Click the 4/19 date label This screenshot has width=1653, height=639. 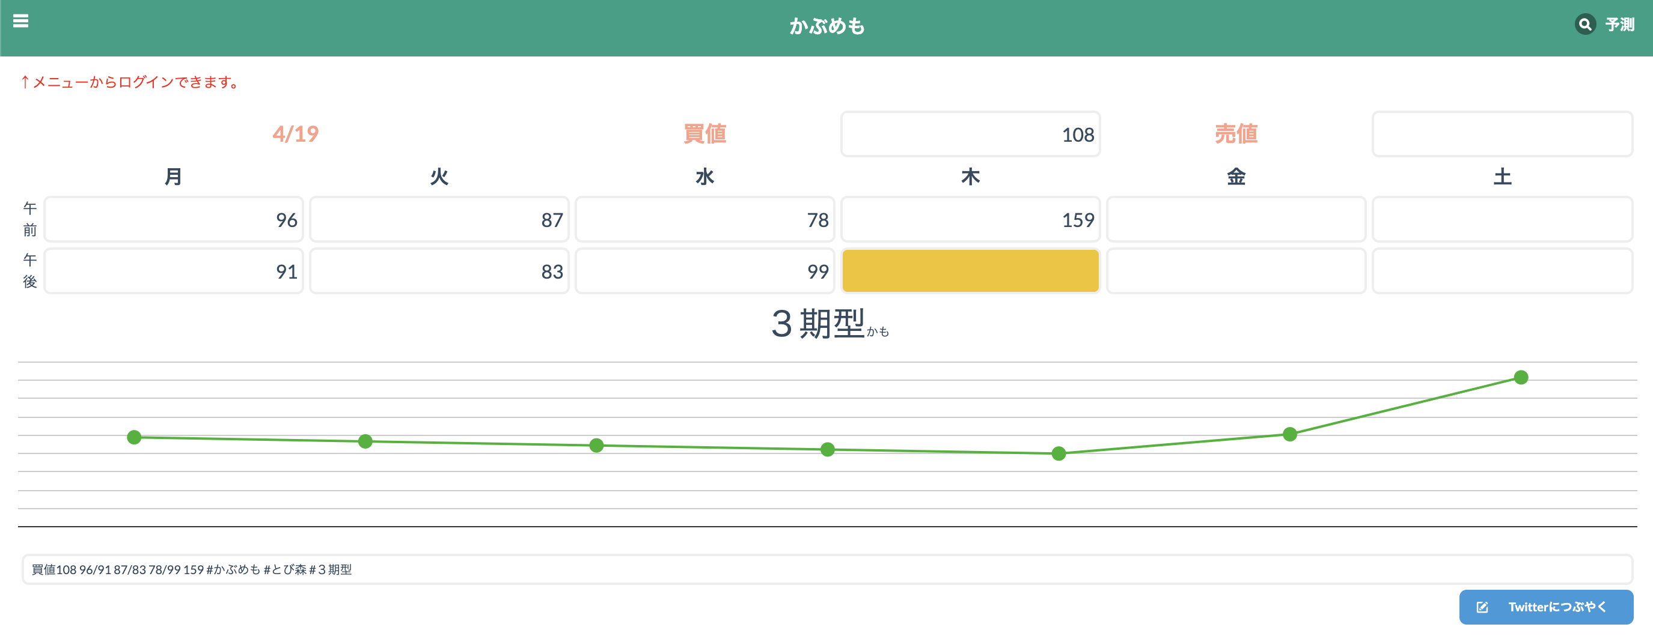pos(295,134)
